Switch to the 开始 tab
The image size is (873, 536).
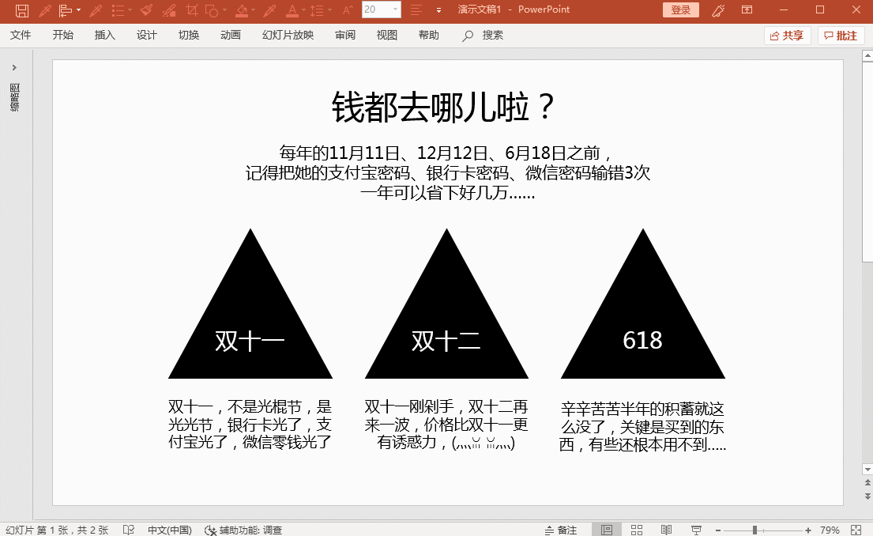pos(63,35)
